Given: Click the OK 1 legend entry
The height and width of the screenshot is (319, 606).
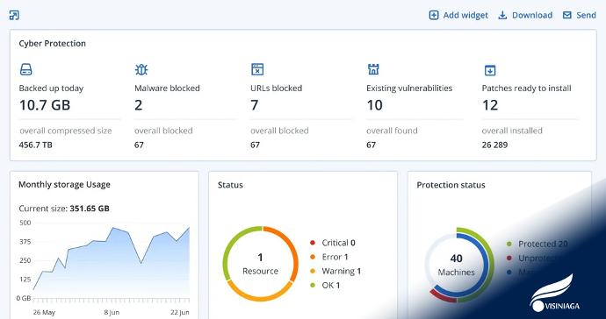Looking at the screenshot, I should click(325, 286).
